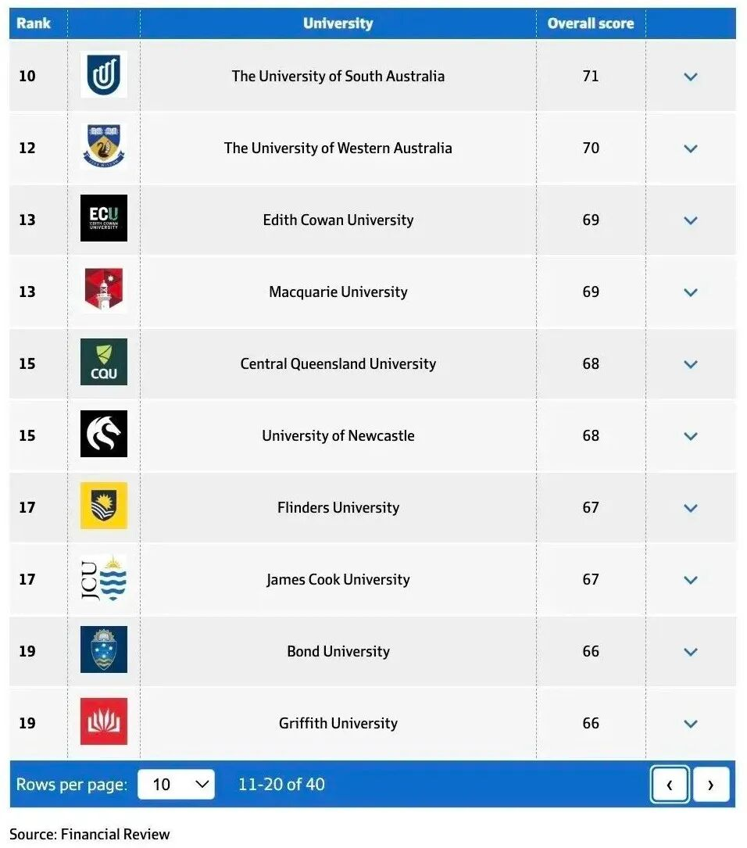Click the University of Western Australia crest
Image resolution: width=747 pixels, height=848 pixels.
[103, 147]
